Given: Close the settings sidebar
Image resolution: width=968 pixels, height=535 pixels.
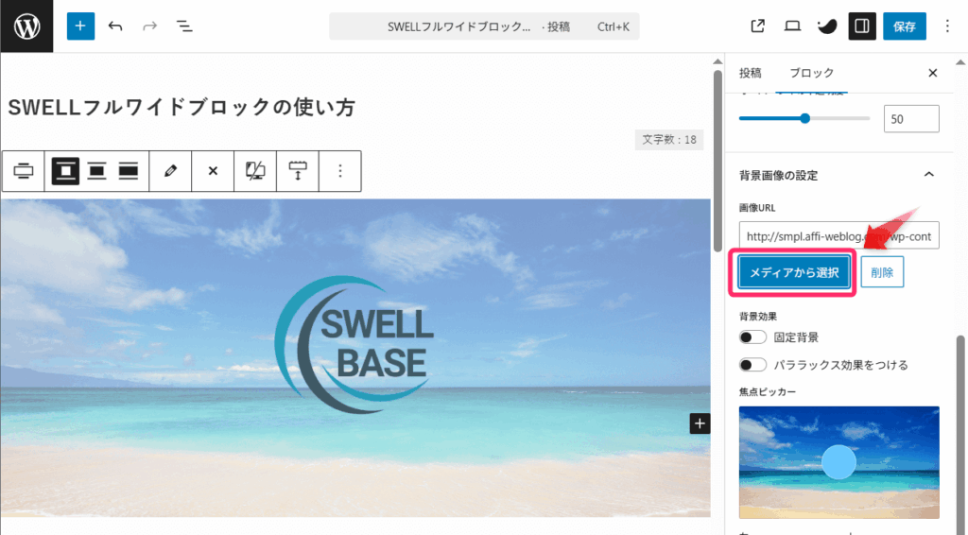Looking at the screenshot, I should pos(933,73).
